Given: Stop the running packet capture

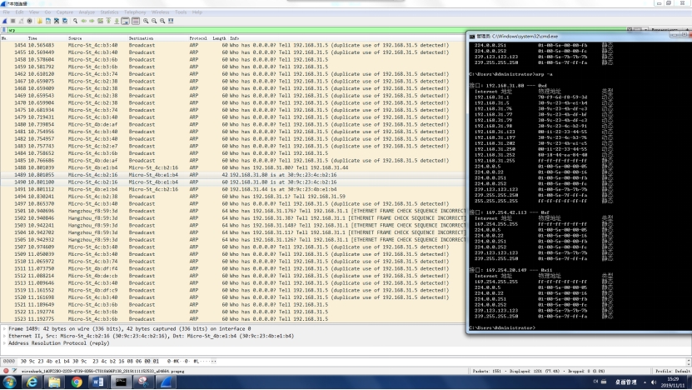Looking at the screenshot, I should 12,21.
